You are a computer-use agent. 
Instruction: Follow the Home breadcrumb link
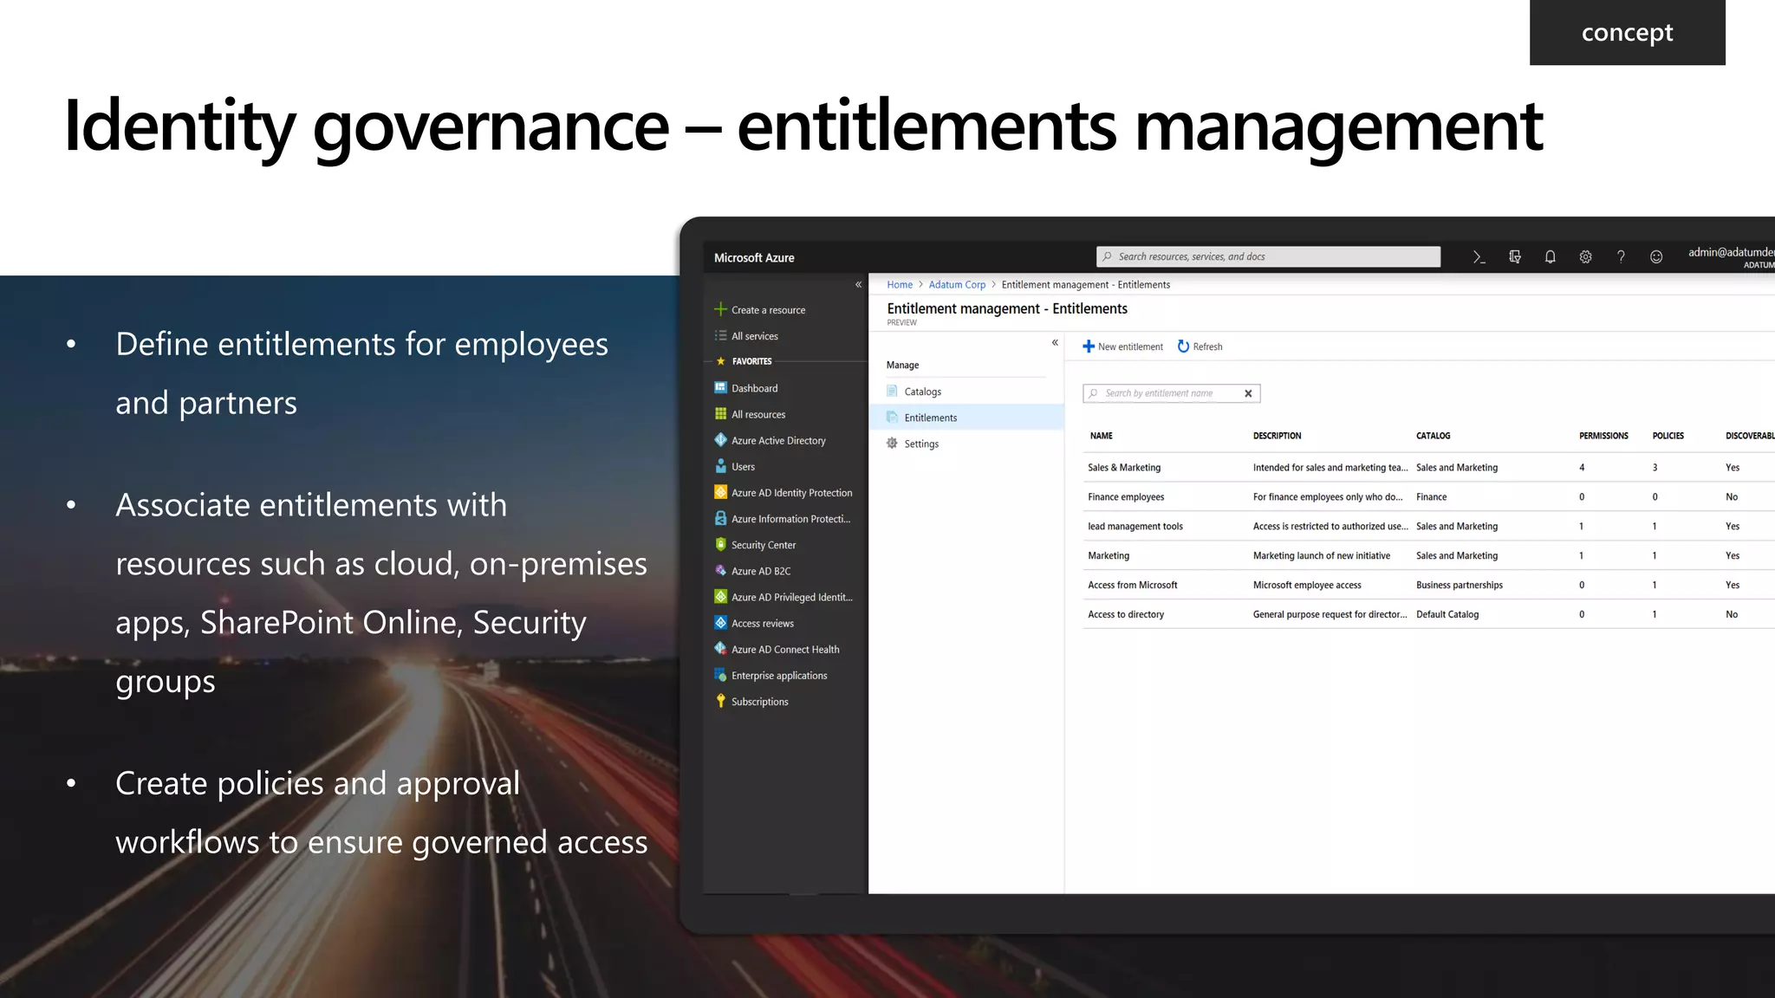tap(900, 284)
